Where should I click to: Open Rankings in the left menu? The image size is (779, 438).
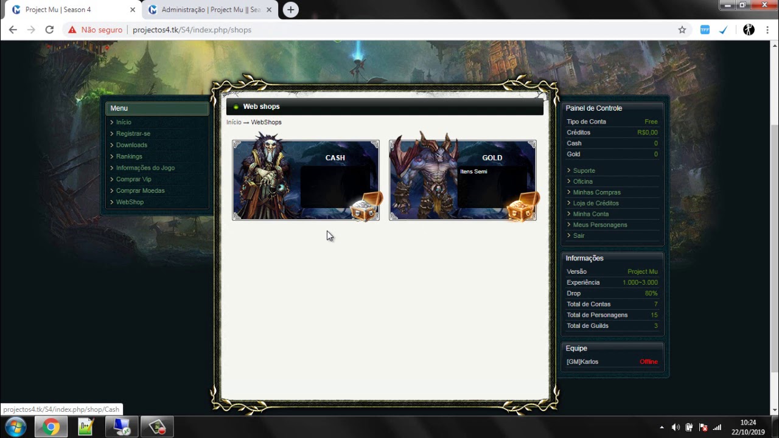129,157
